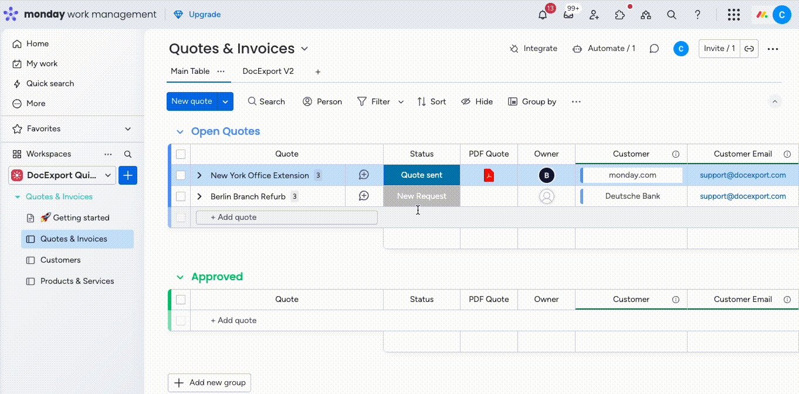Check the Berlin Branch Refurb row
This screenshot has height=394, width=799.
[x=181, y=196]
